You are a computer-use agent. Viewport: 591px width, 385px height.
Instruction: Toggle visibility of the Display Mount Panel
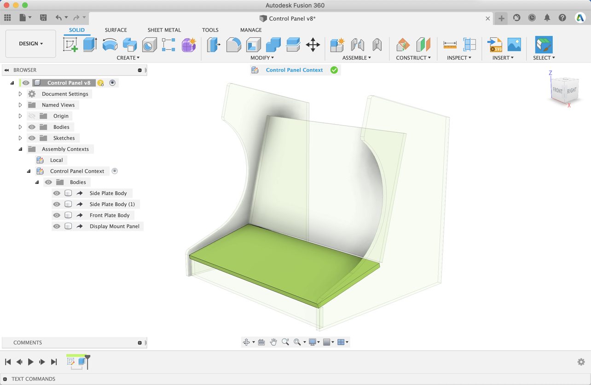pyautogui.click(x=56, y=226)
